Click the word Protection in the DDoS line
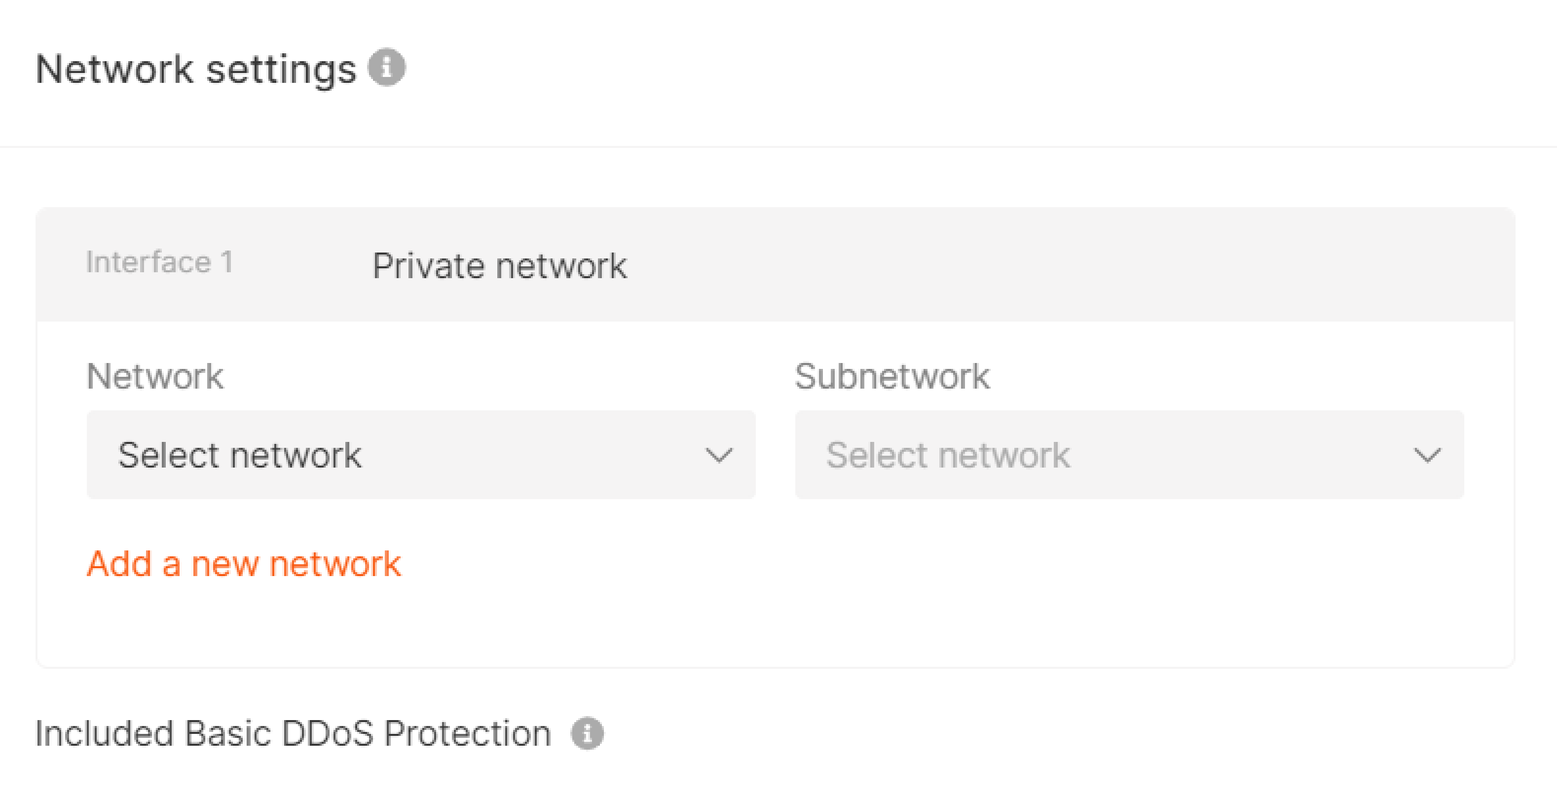This screenshot has width=1557, height=799. coord(467,734)
